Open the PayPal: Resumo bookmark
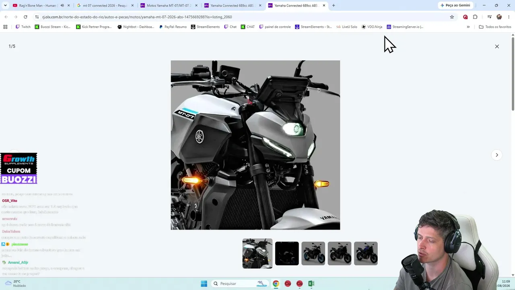 click(173, 27)
